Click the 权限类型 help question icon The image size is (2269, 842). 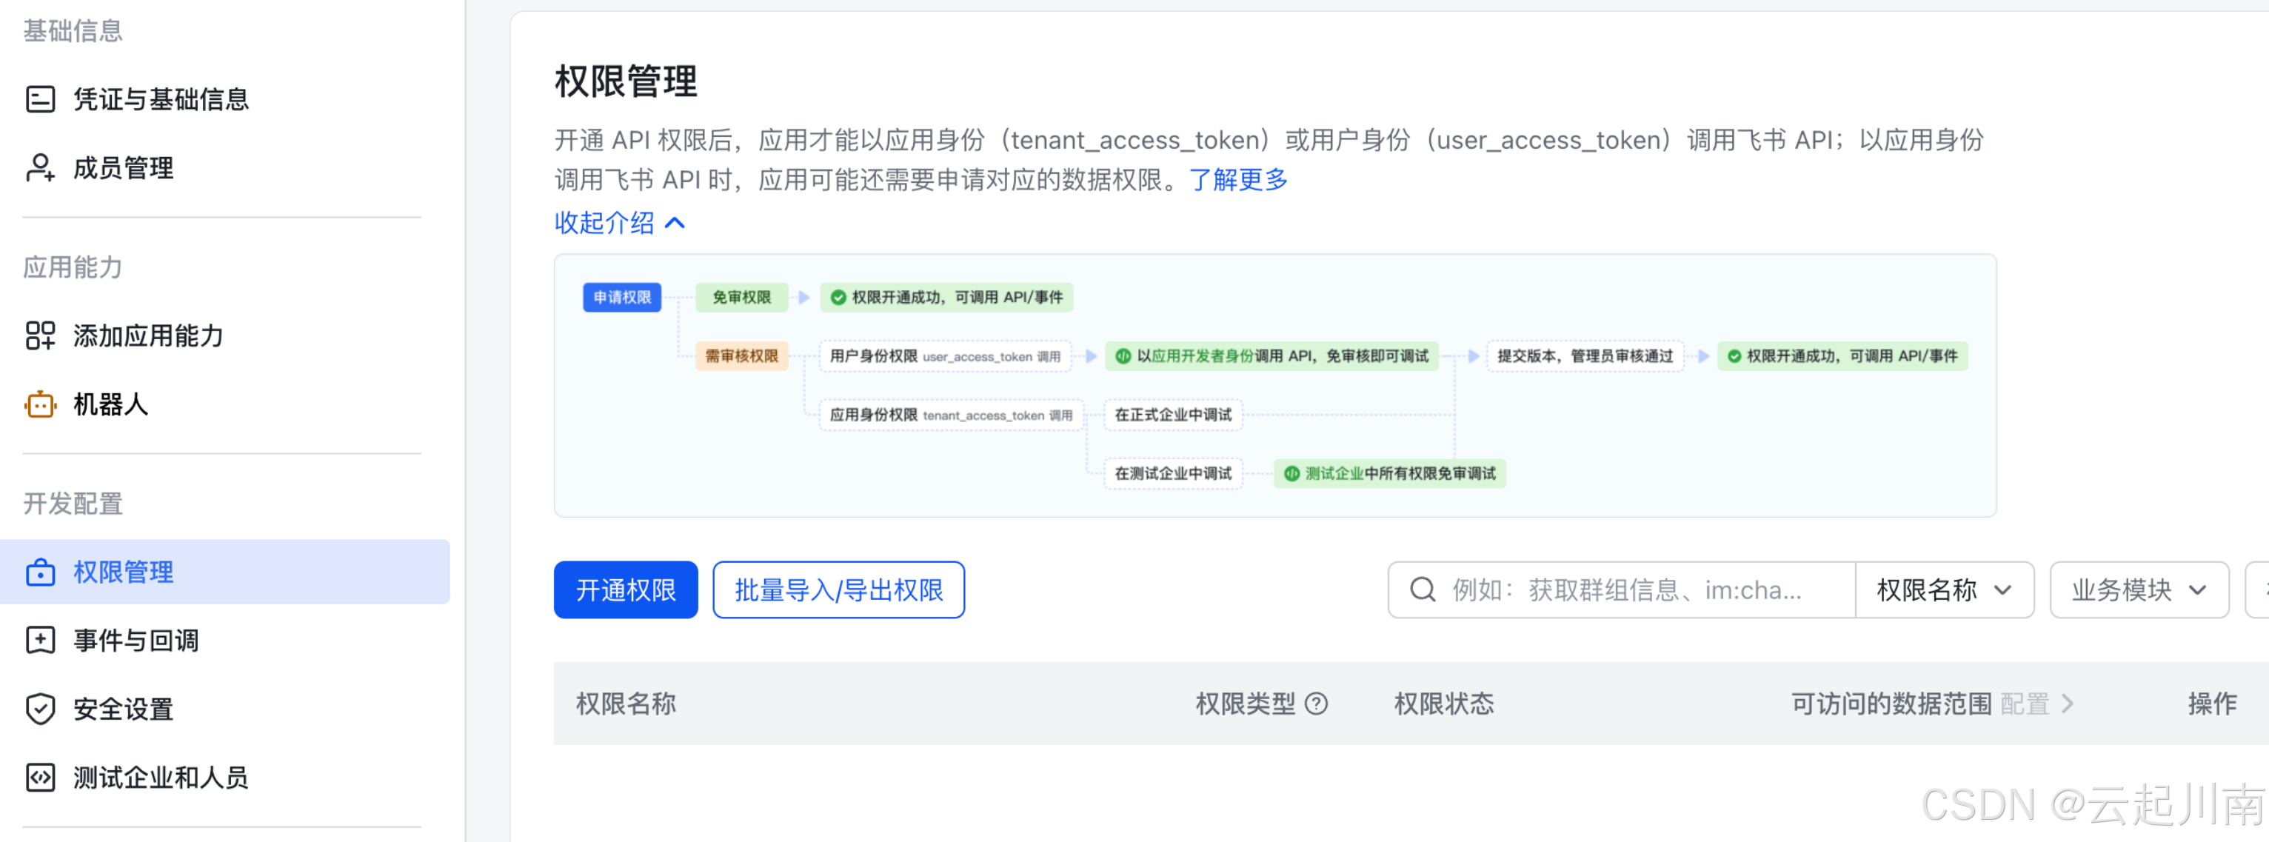[x=1317, y=703]
